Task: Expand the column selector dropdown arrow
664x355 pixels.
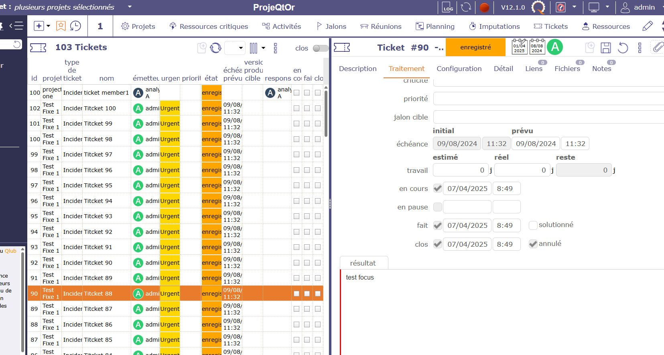Action: click(263, 48)
